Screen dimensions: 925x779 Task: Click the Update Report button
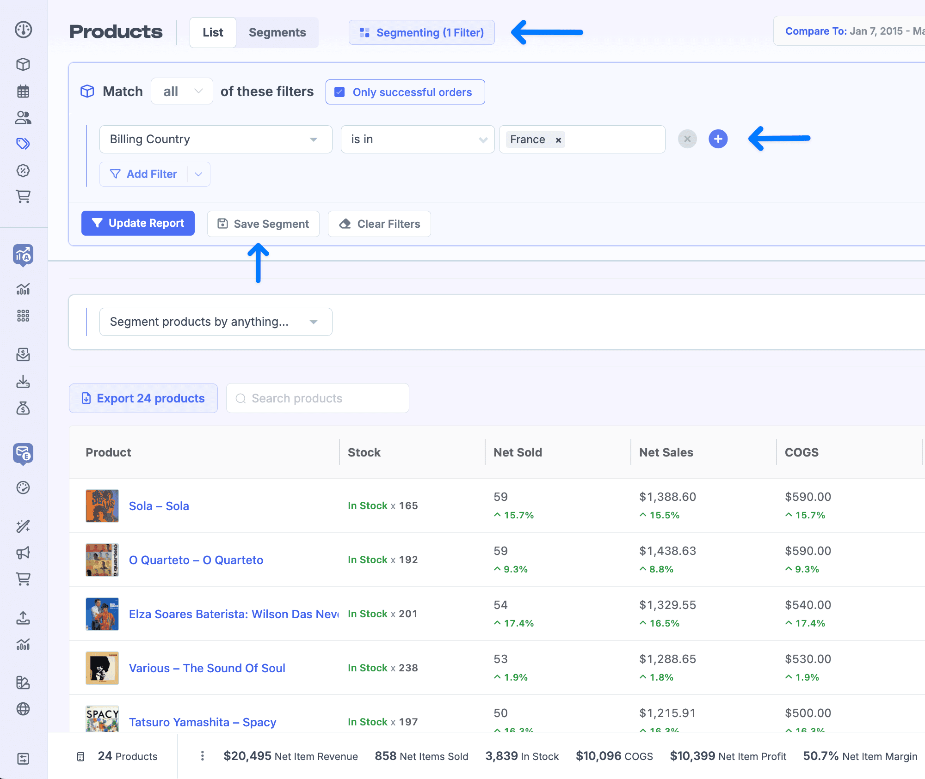click(x=138, y=223)
